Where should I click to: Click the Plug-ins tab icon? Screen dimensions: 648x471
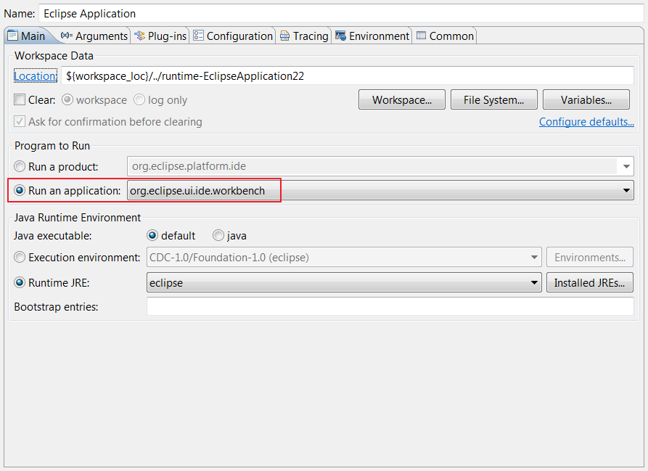(139, 35)
